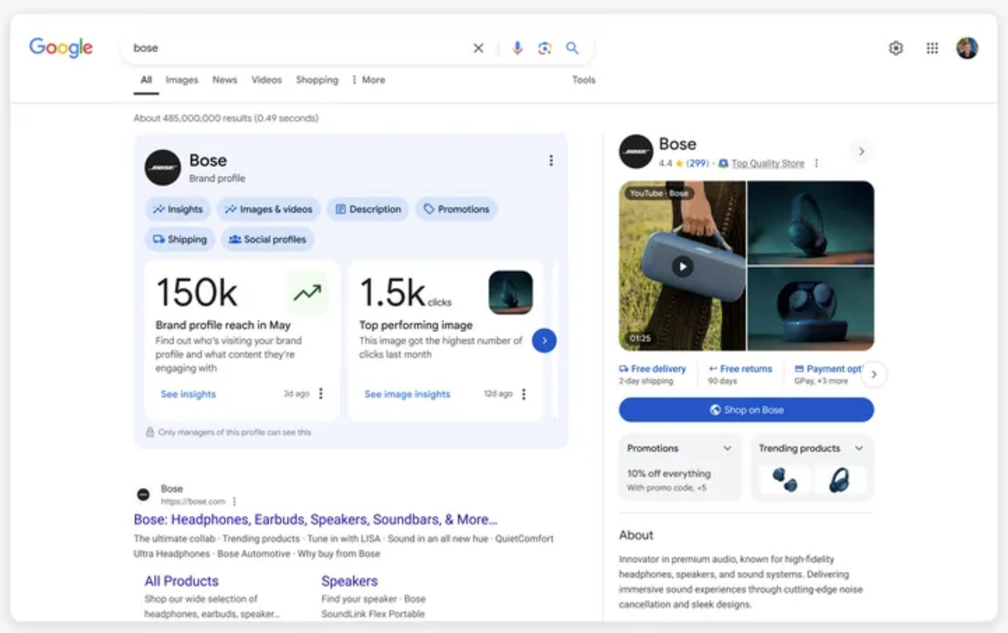Switch to the Videos tab
This screenshot has width=1008, height=633.
coord(267,80)
